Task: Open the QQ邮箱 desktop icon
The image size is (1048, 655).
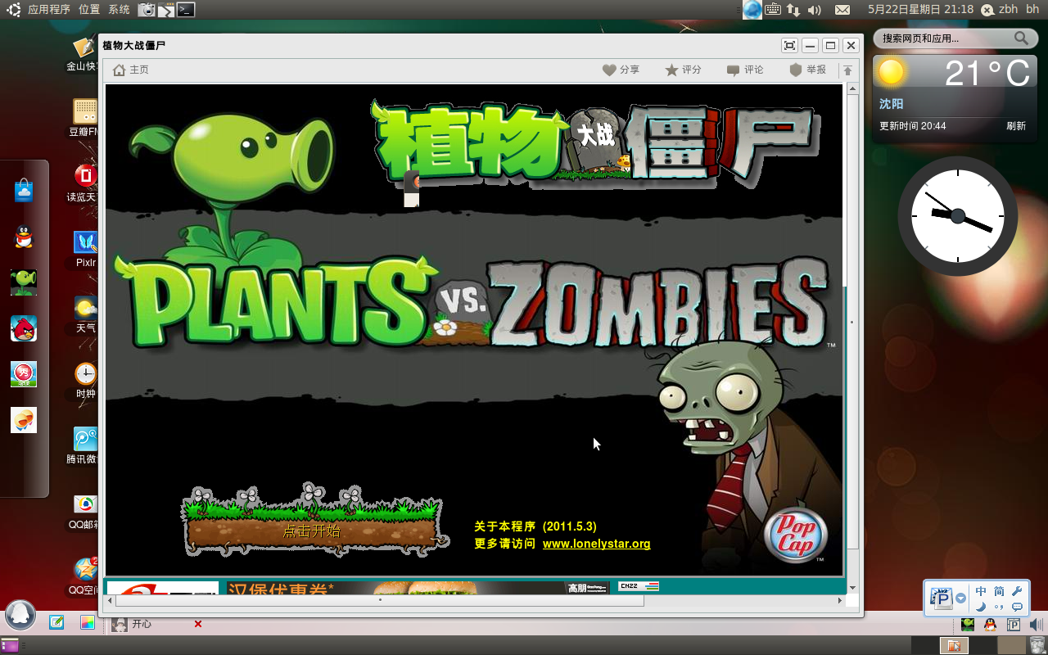Action: coord(84,511)
